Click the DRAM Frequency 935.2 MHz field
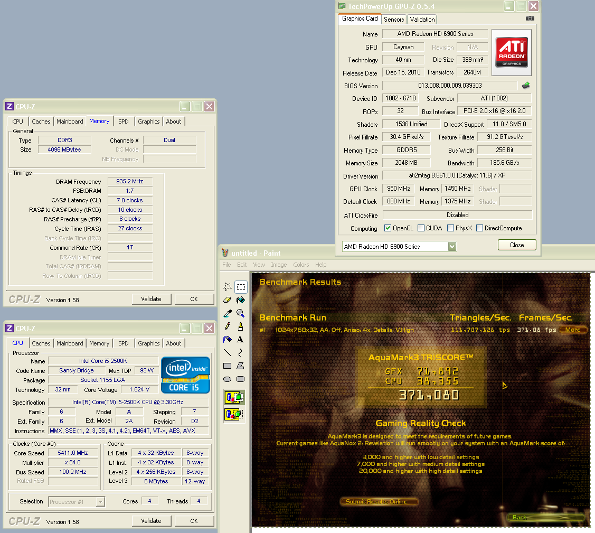Viewport: 595px width, 533px height. click(x=130, y=182)
